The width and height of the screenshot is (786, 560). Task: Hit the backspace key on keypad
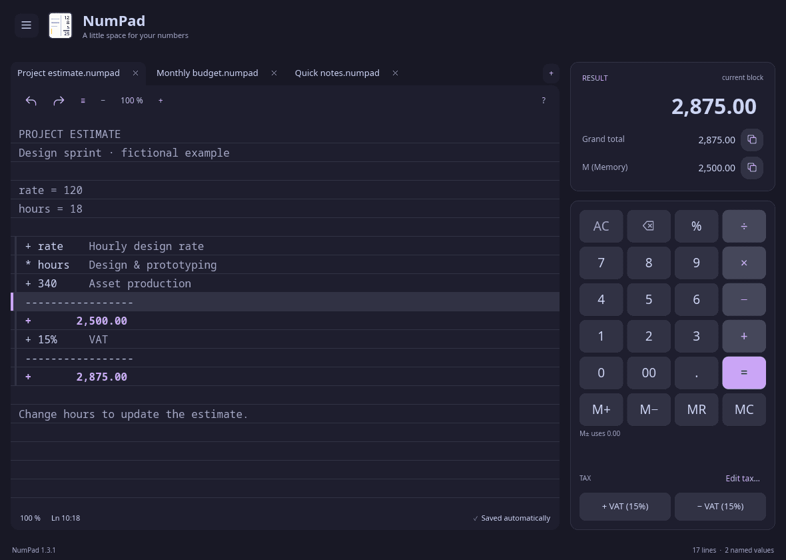tap(649, 226)
